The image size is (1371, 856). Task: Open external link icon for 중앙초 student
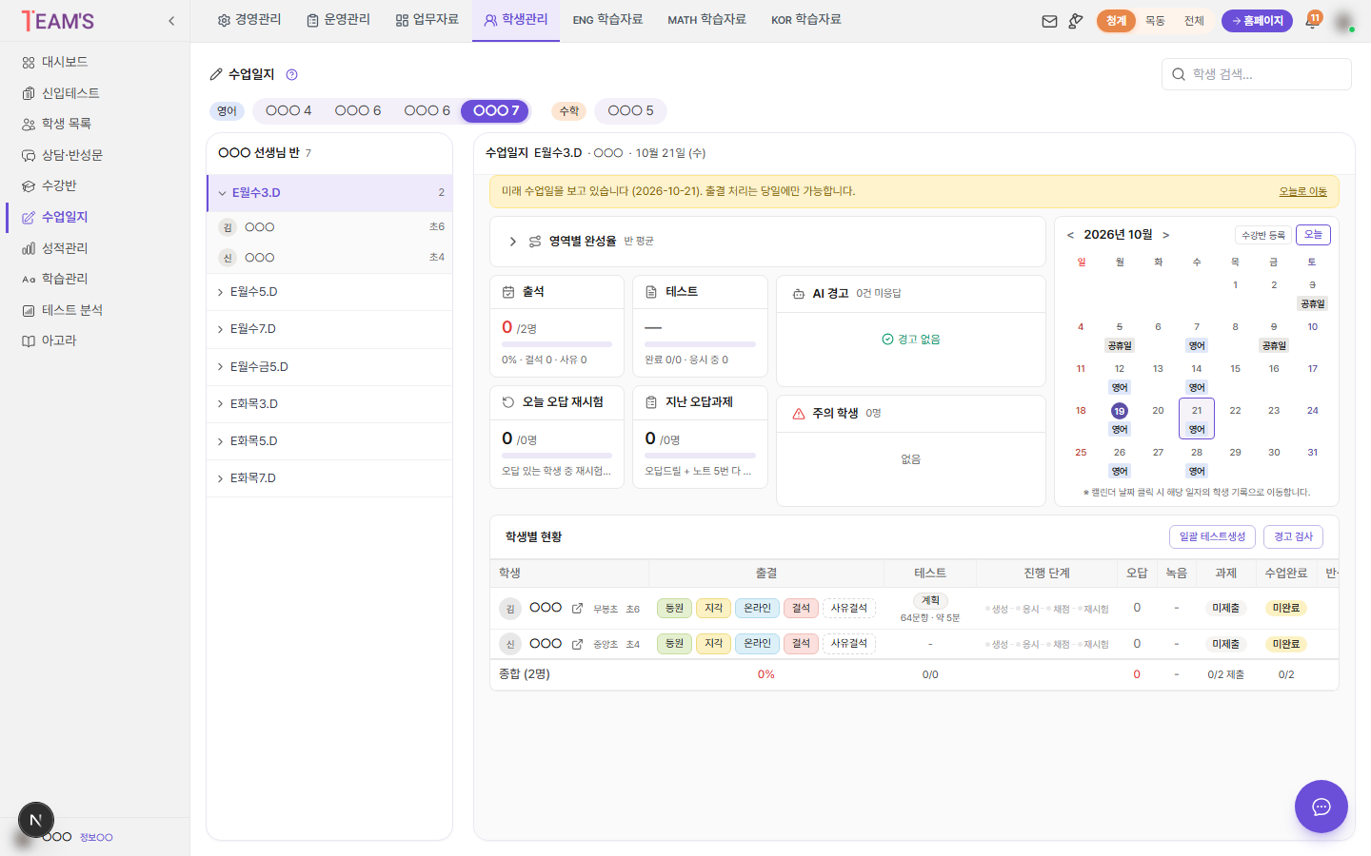[x=577, y=644]
